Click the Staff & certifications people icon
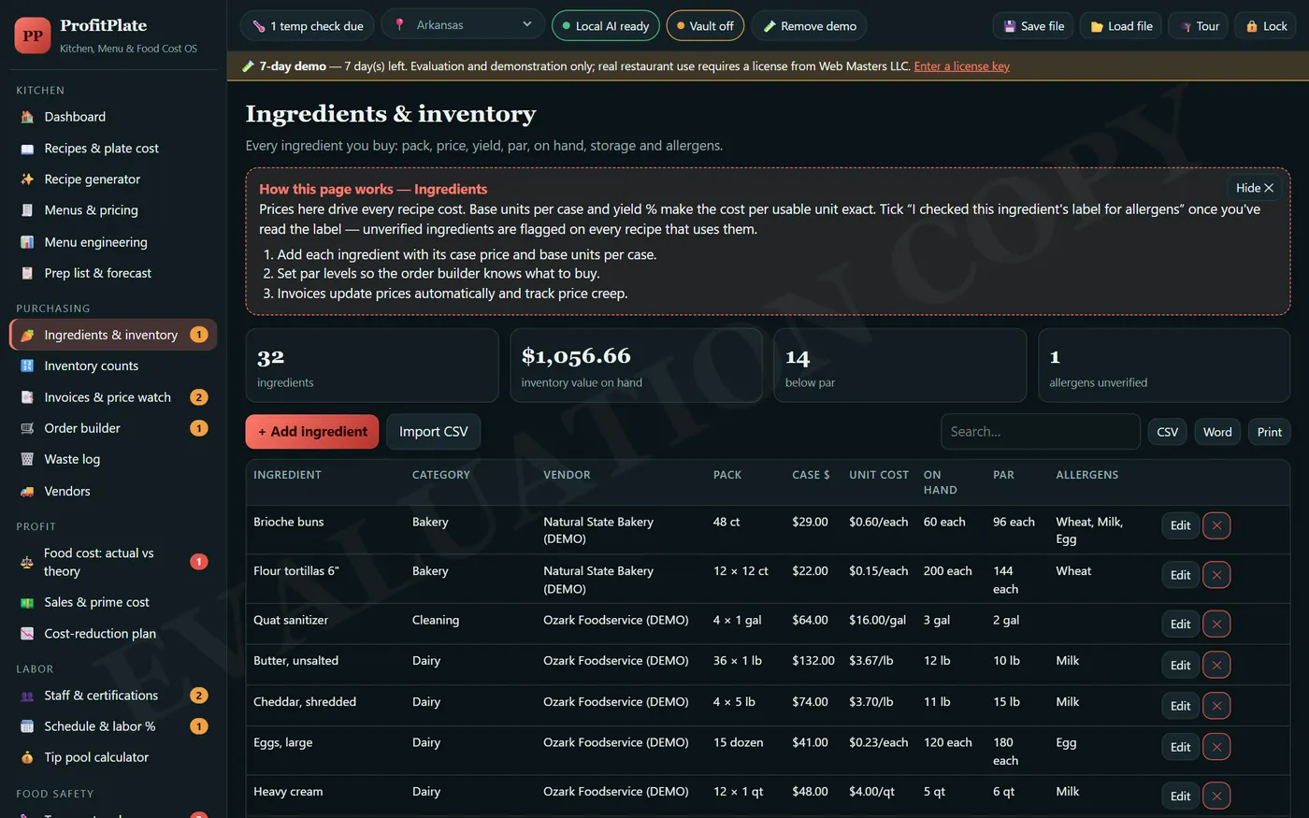Viewport: 1309px width, 818px height. point(27,696)
